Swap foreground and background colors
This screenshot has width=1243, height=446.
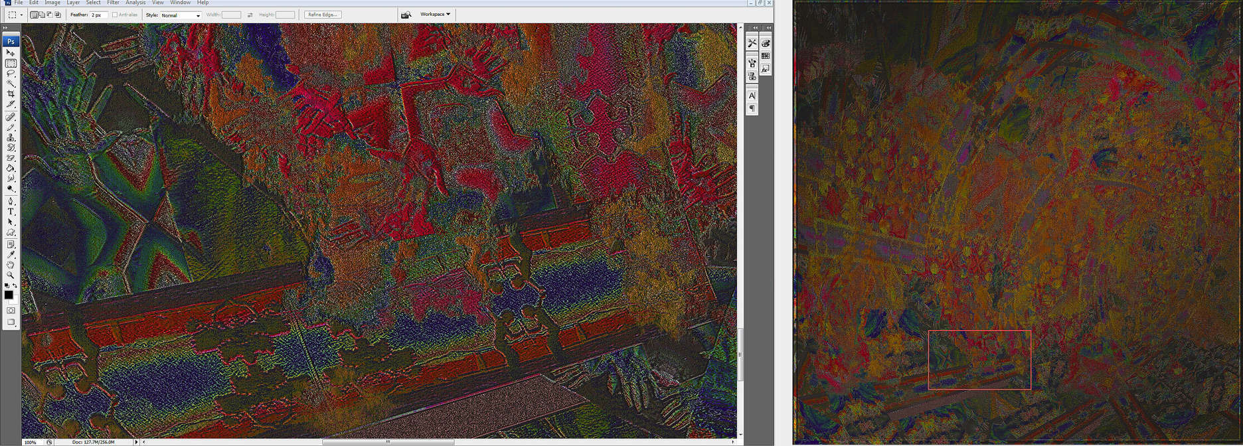tap(15, 285)
